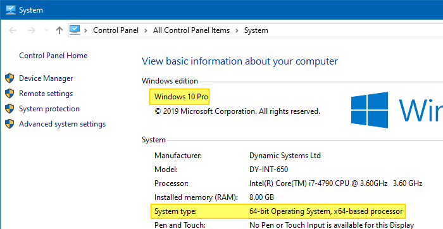Click the Back arrow in navigation bar
This screenshot has height=229, width=443.
[13, 30]
